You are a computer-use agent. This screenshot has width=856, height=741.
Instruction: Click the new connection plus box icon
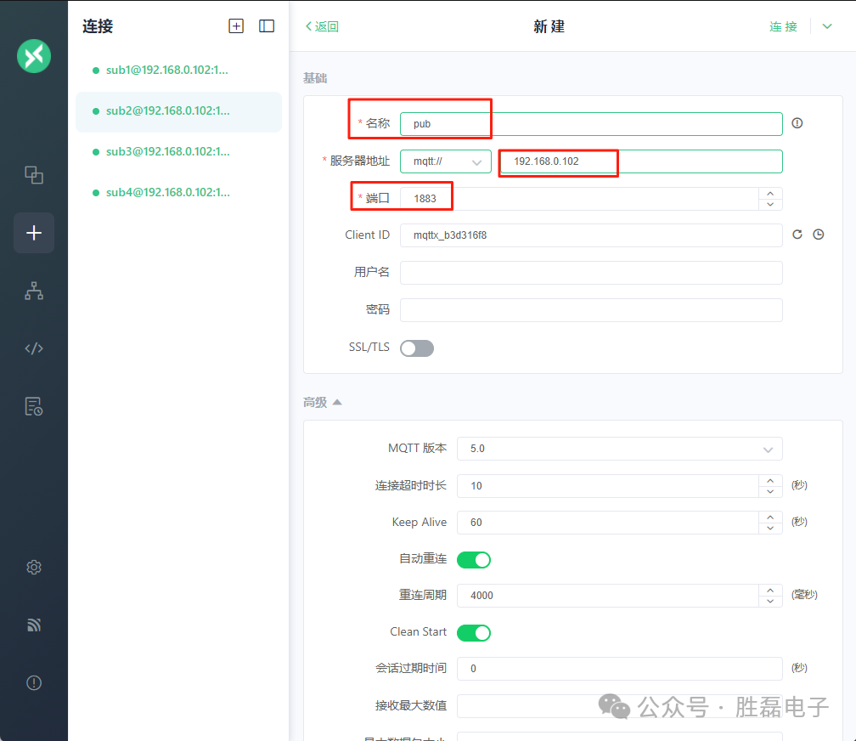236,25
